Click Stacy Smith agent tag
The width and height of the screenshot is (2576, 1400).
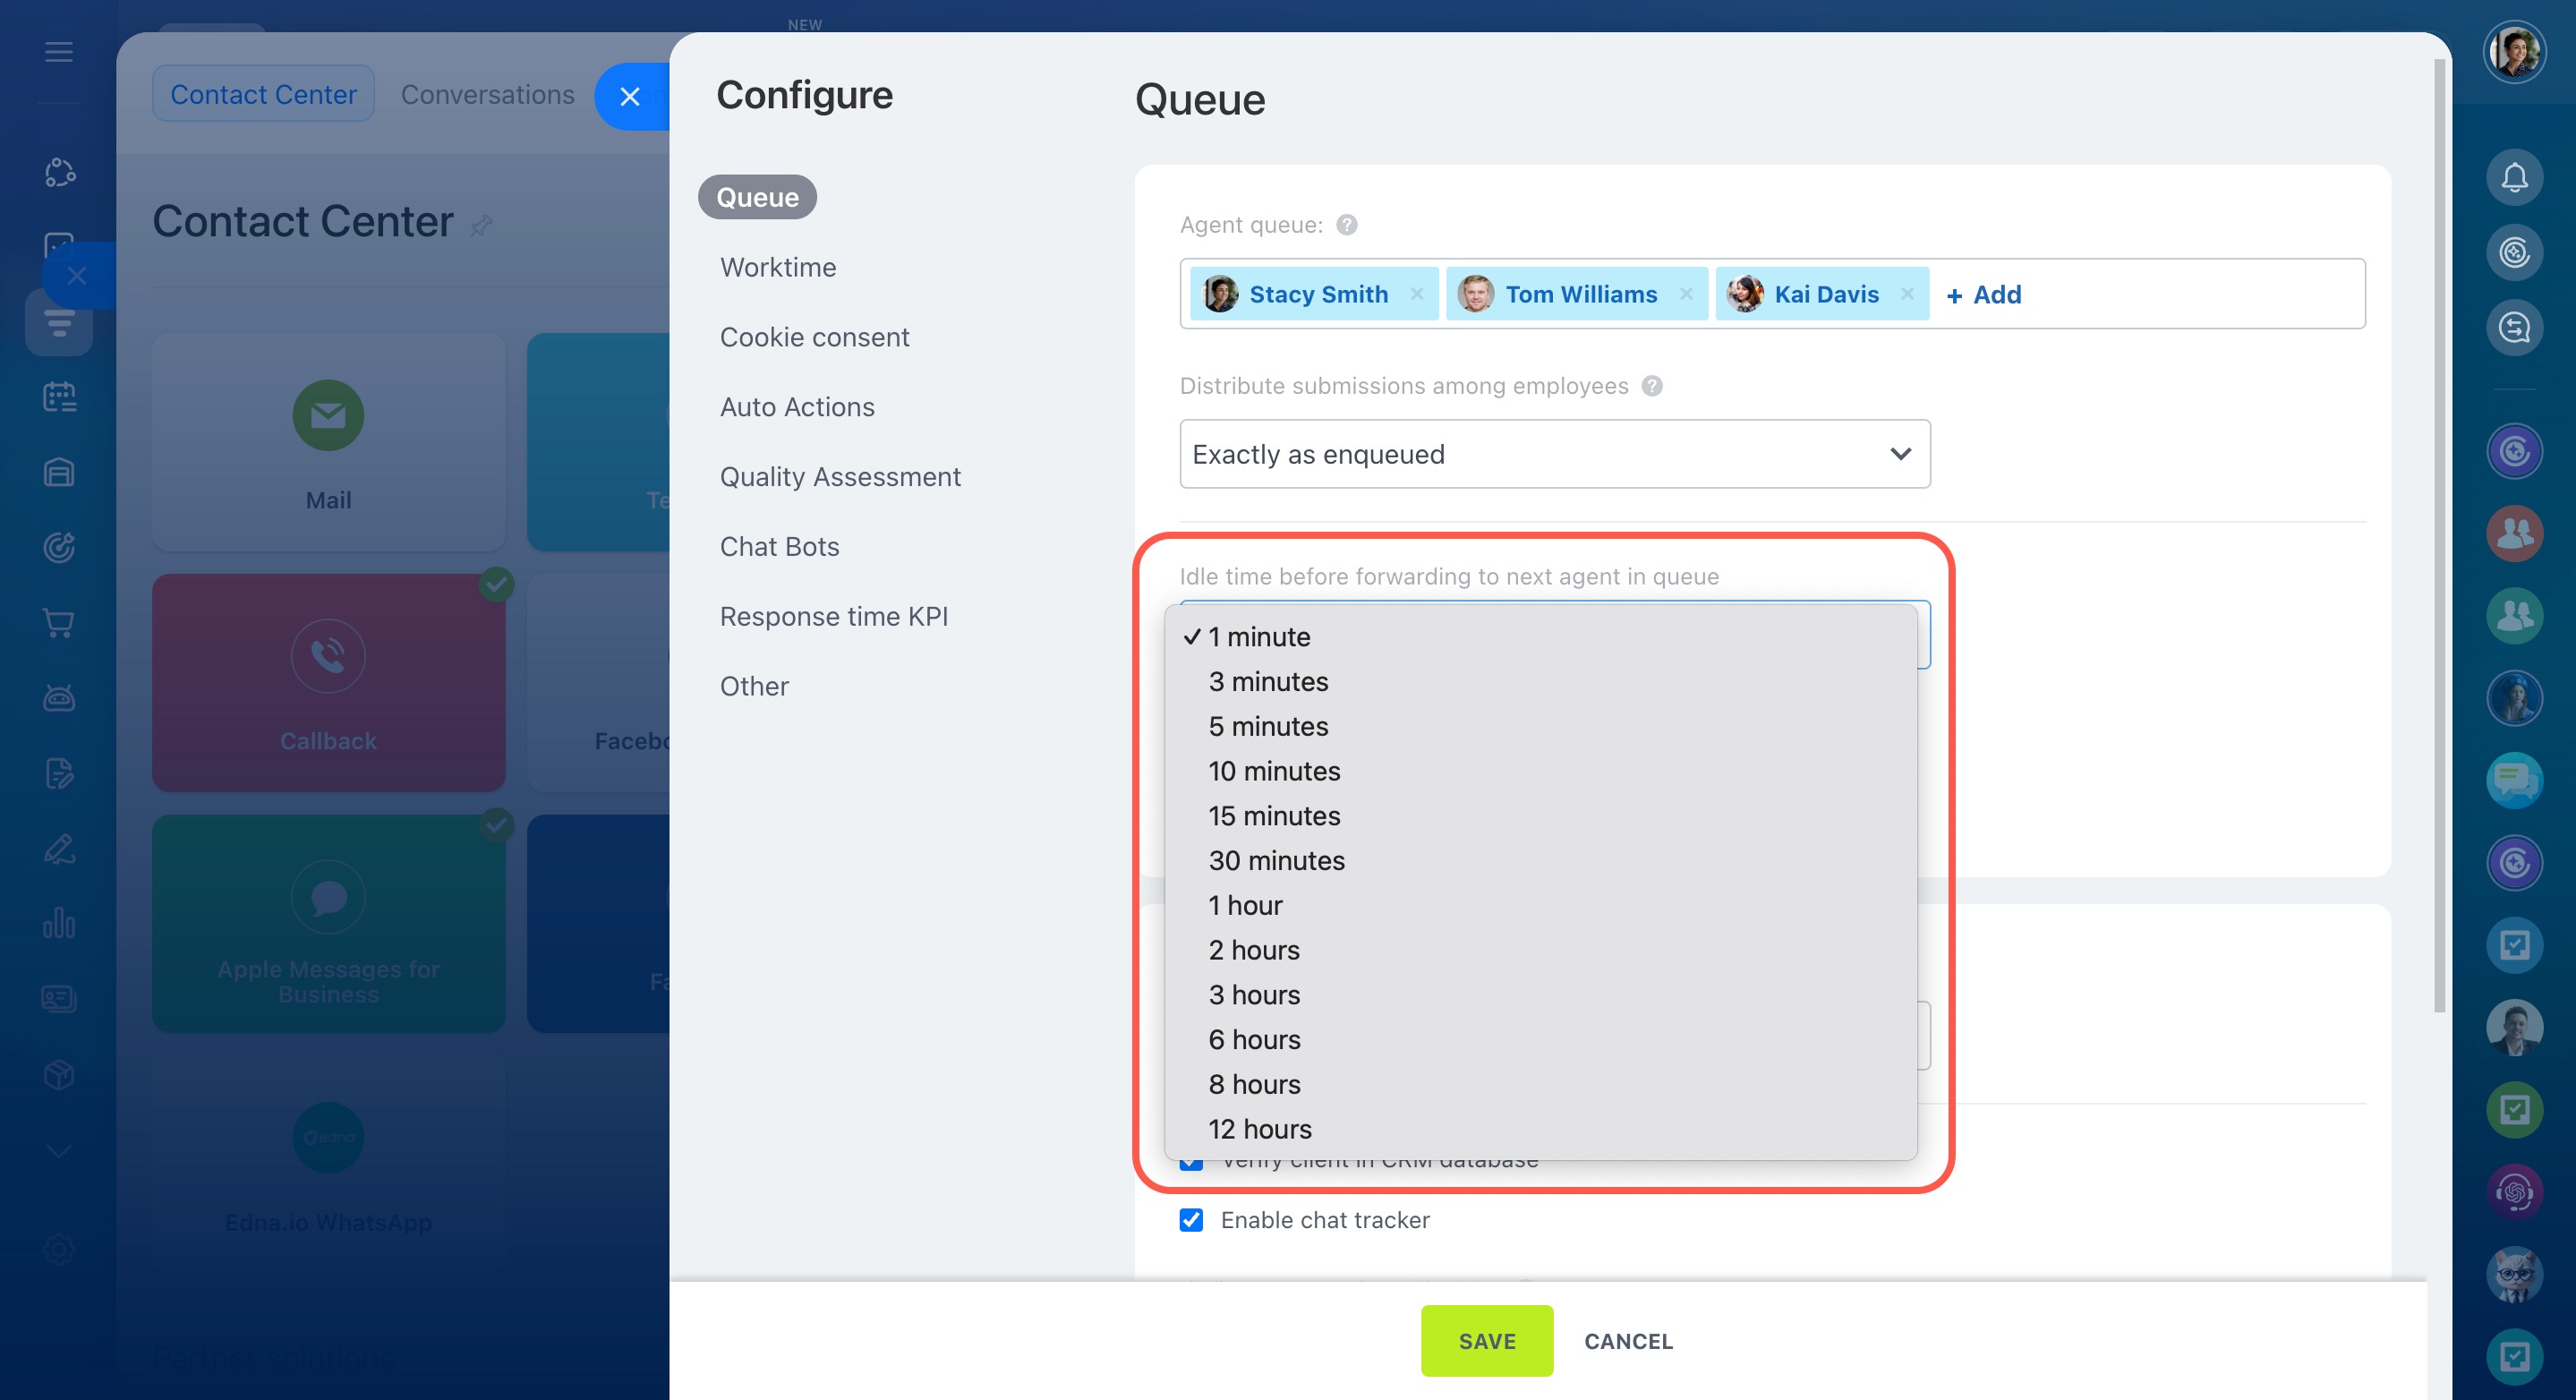pyautogui.click(x=1313, y=294)
